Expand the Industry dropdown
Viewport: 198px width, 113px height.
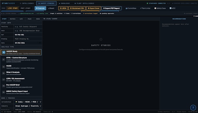[28, 106]
